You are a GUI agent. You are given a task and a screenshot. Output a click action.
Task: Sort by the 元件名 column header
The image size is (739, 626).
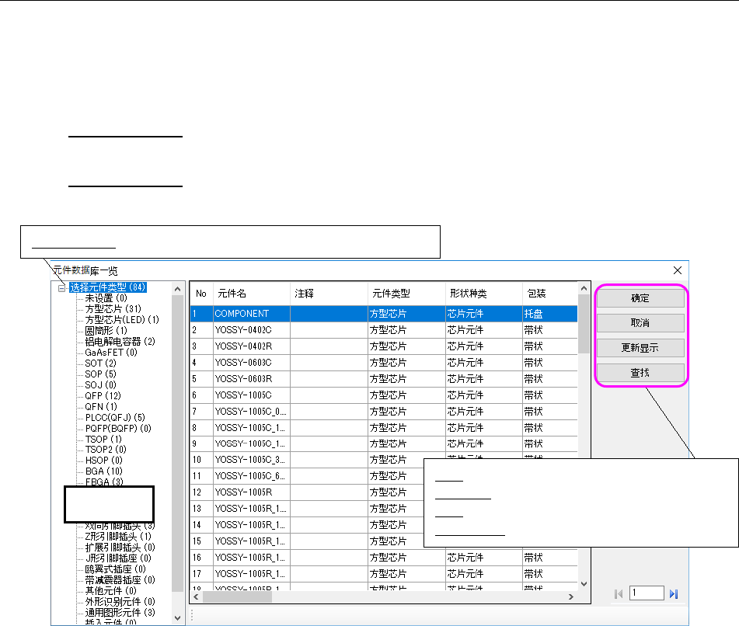252,294
